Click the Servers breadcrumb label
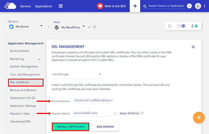Viewport: 209px width, 134px height. tap(13, 21)
